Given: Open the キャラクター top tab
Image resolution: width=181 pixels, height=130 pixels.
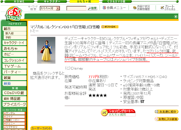Looking at the screenshot, I should pyautogui.click(x=52, y=1).
